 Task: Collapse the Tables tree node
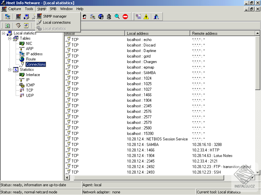(x=10, y=38)
